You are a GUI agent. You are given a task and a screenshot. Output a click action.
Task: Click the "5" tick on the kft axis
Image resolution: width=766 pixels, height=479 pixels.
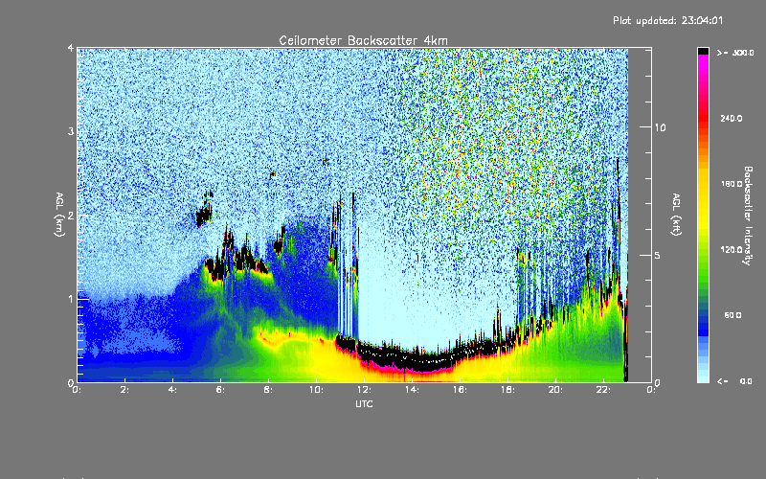(x=657, y=255)
